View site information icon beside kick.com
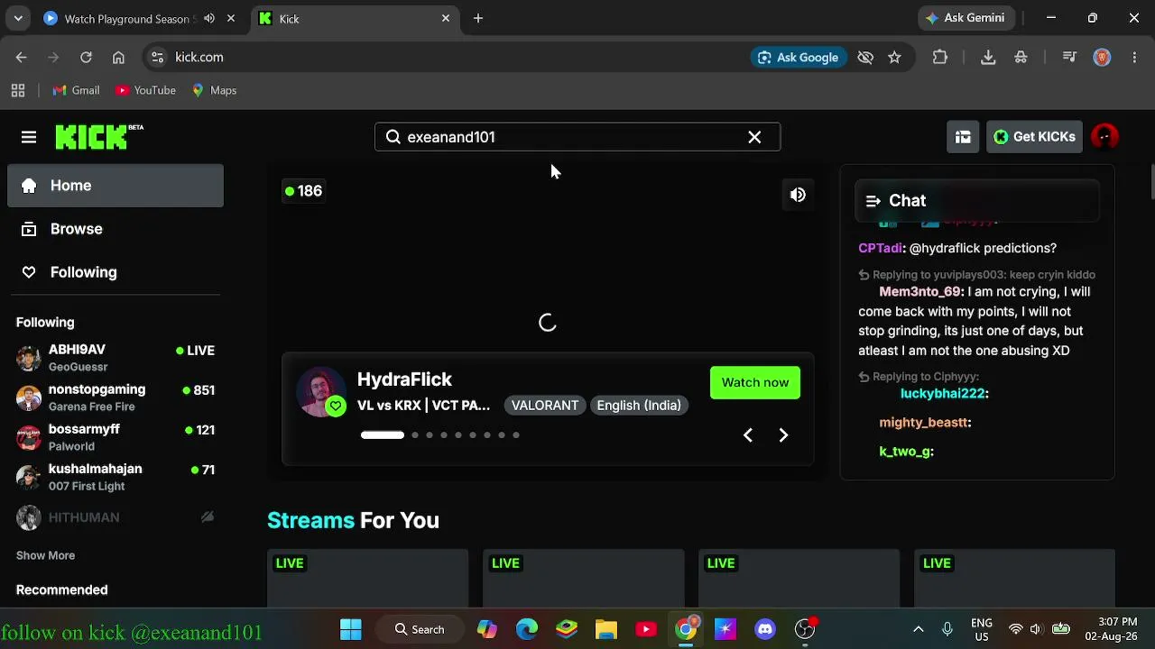Viewport: 1155px width, 649px height. [x=157, y=57]
